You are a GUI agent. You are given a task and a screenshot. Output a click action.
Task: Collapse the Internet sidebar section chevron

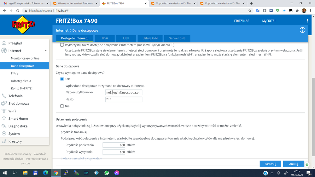tap(46, 51)
